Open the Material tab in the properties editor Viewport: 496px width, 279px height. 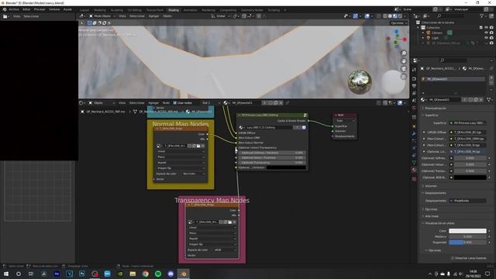click(x=414, y=170)
